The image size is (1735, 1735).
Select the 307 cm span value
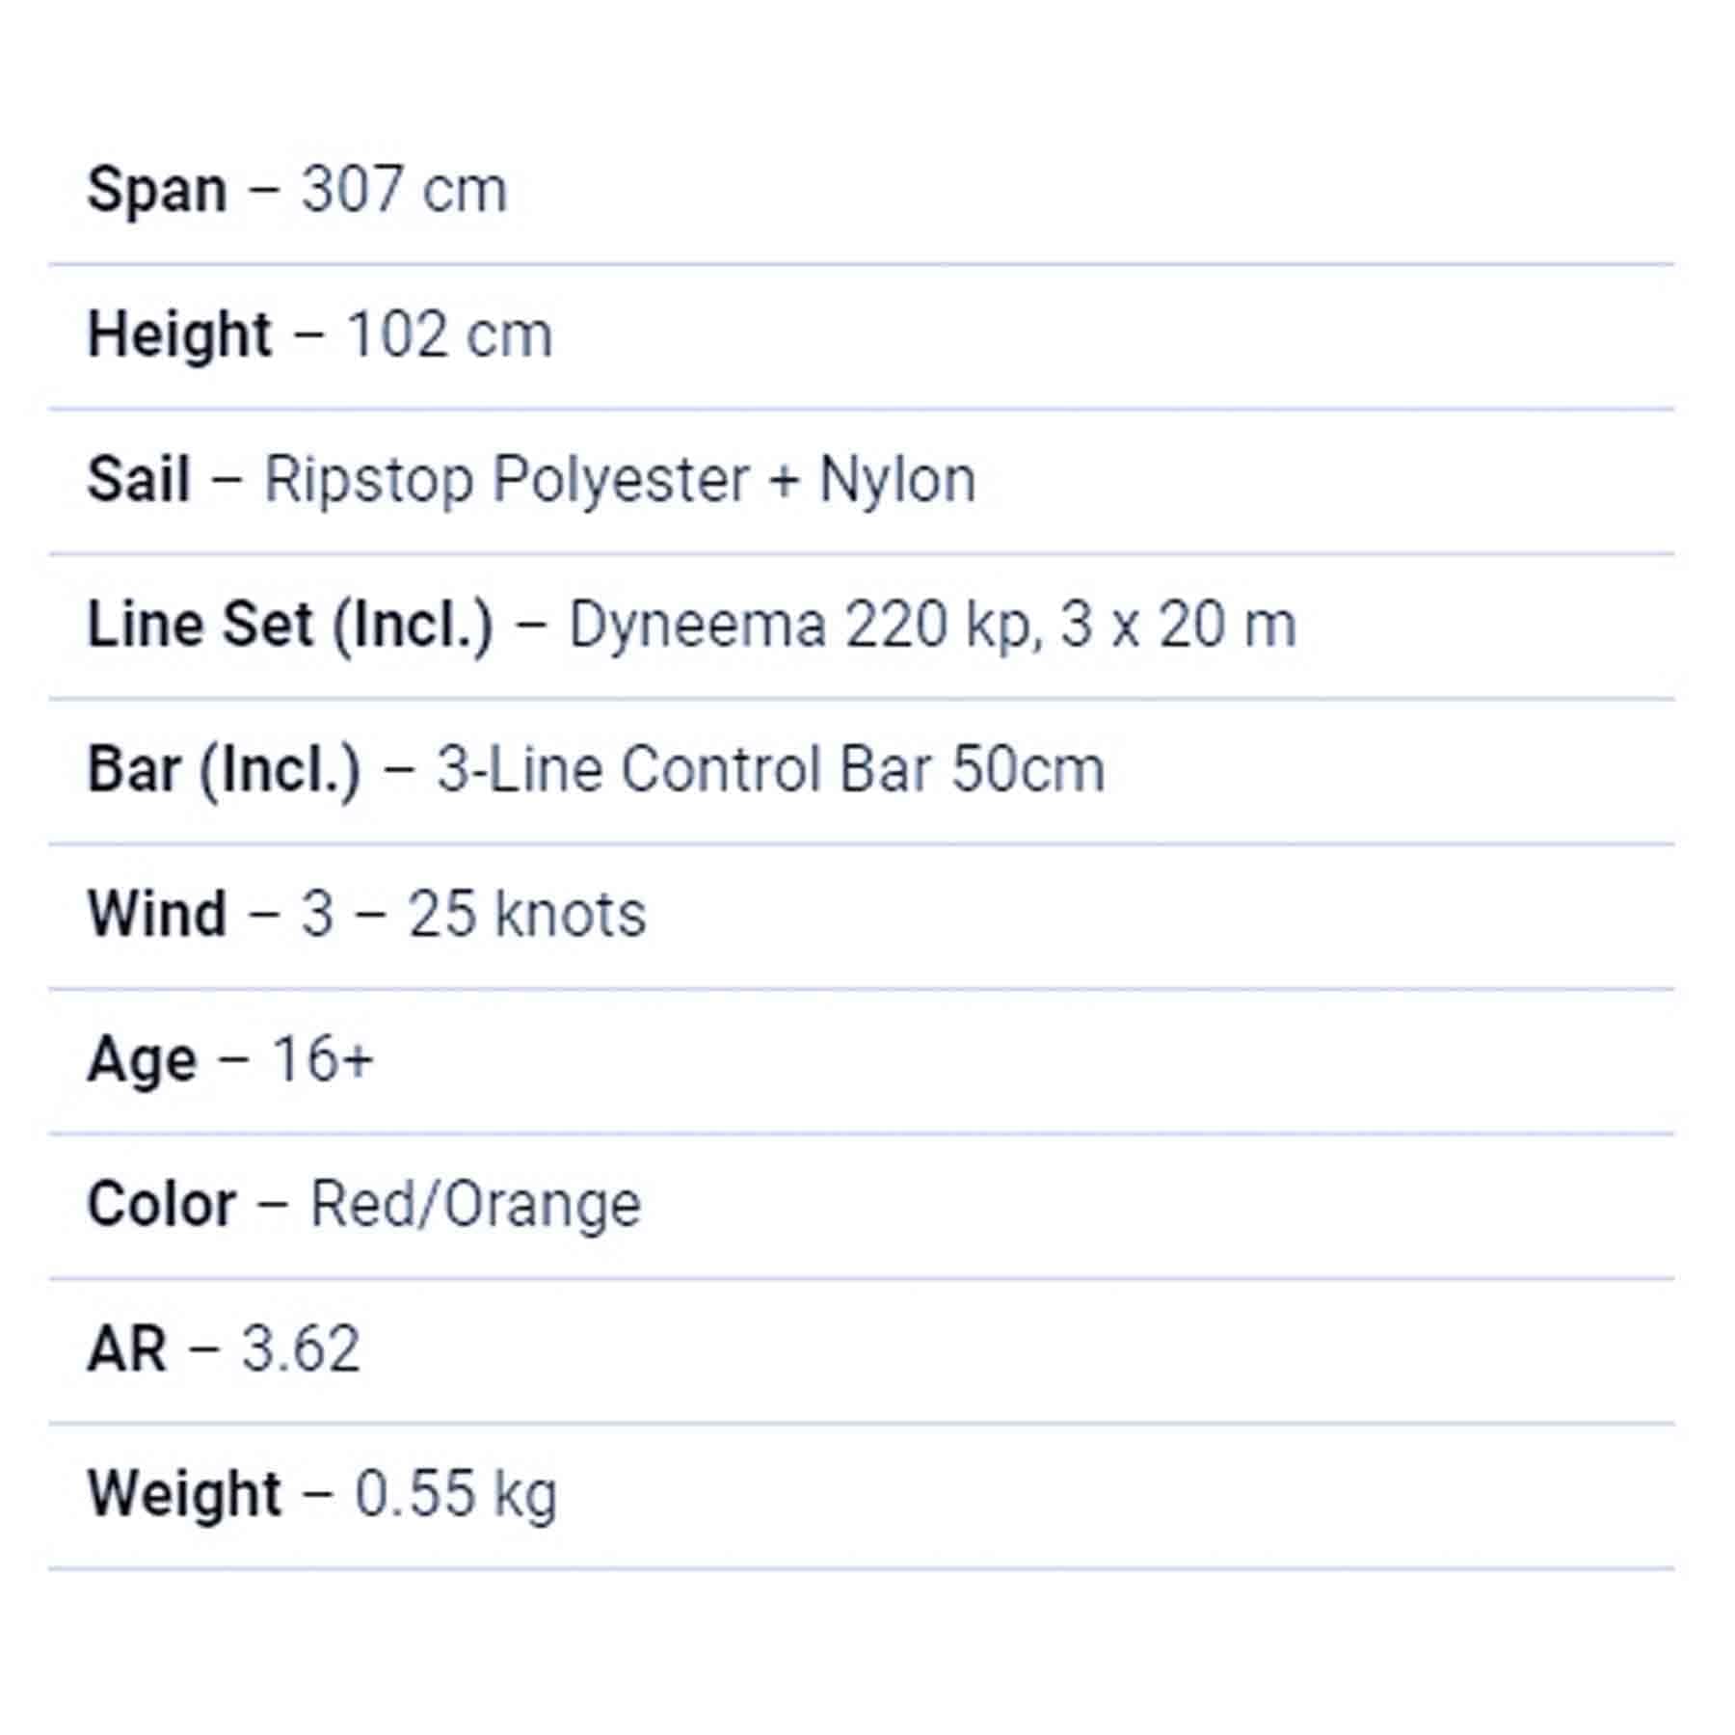(x=404, y=190)
